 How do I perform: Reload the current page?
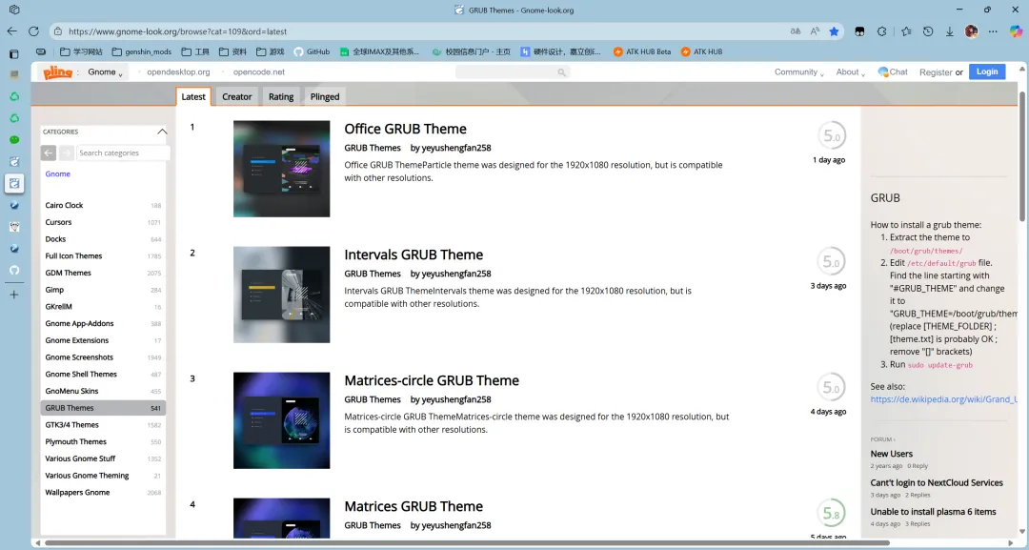34,31
